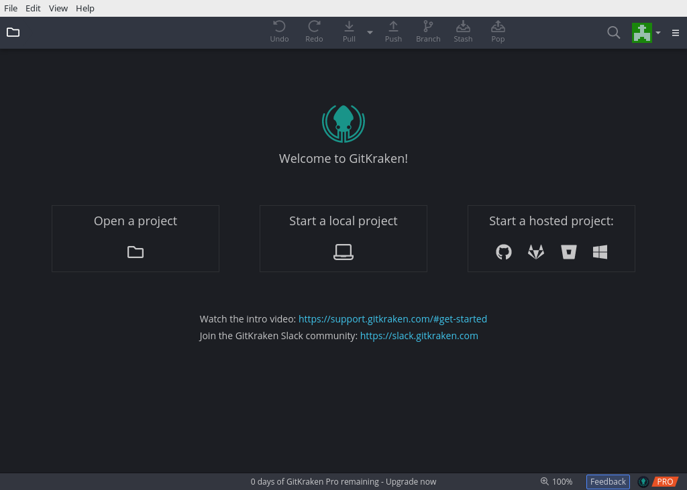Click the folder icon under Open a project
The image size is (687, 490).
click(x=136, y=252)
